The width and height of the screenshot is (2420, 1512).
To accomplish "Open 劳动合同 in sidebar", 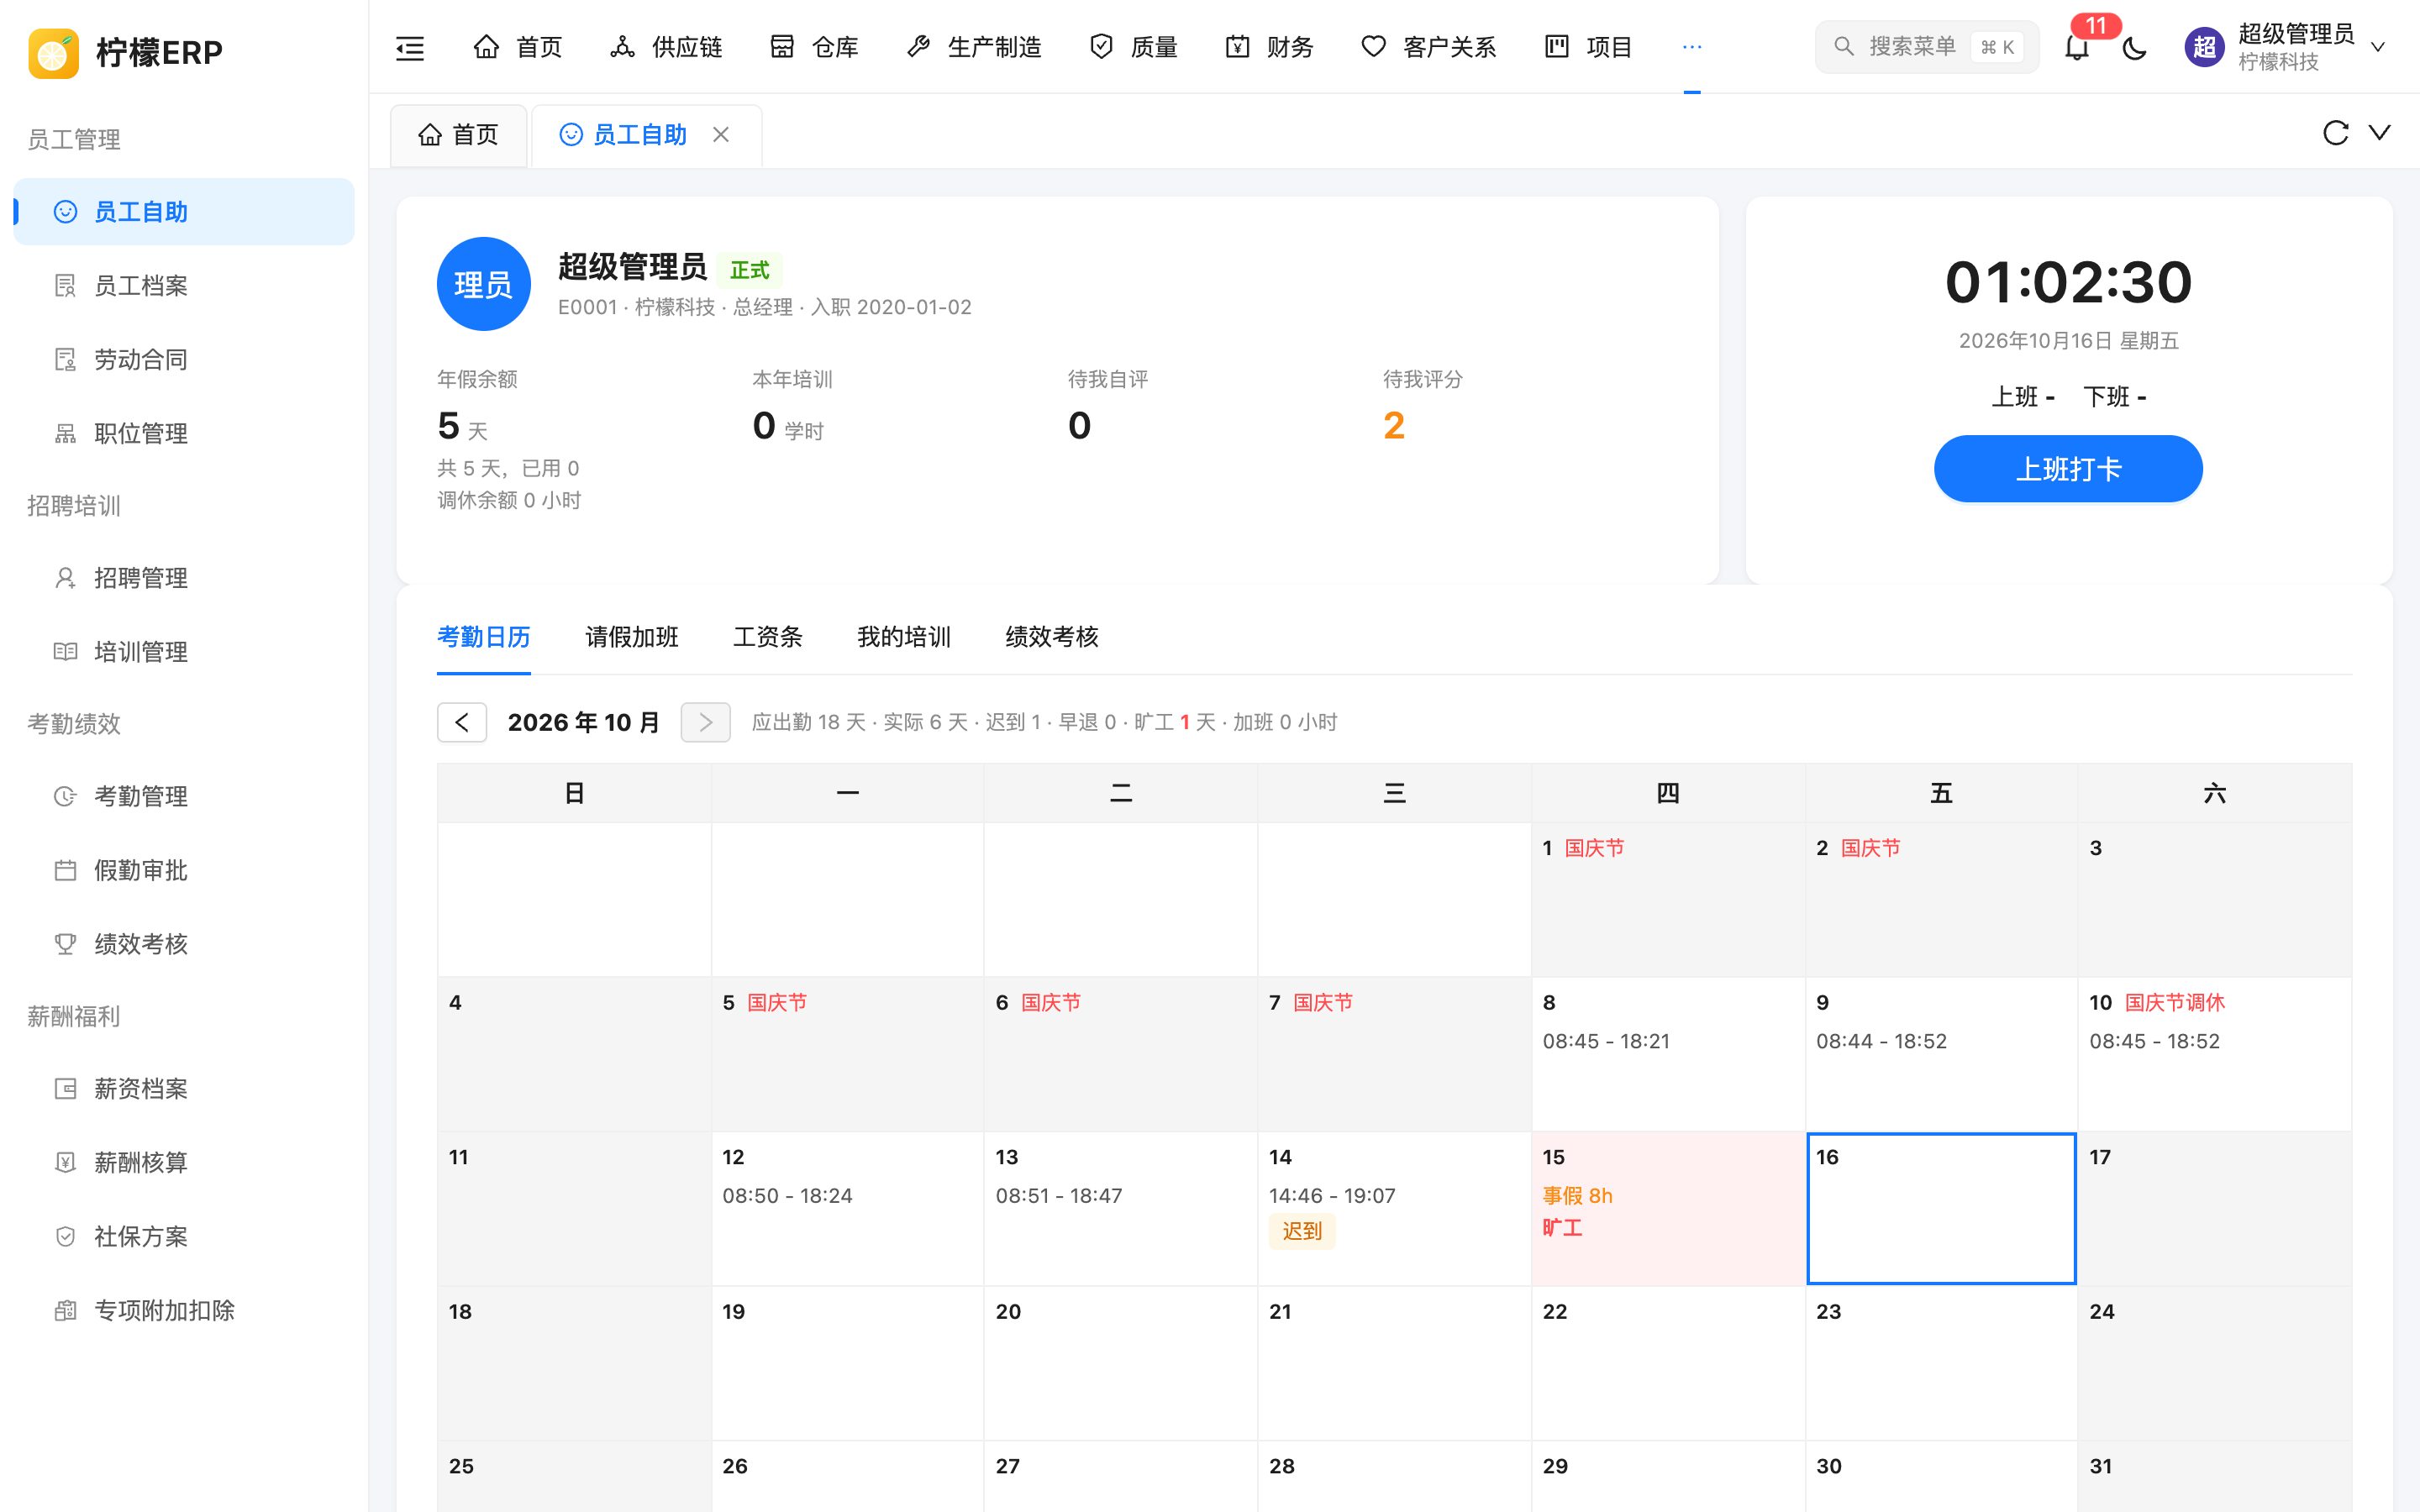I will click(x=184, y=360).
